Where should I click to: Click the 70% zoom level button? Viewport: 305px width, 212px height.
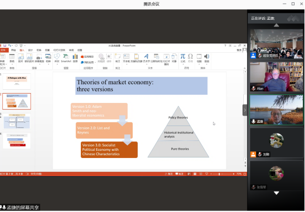click(239, 174)
